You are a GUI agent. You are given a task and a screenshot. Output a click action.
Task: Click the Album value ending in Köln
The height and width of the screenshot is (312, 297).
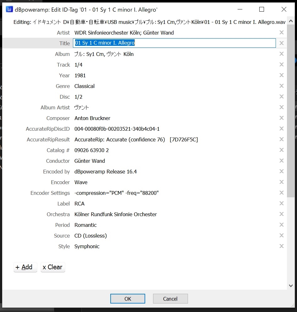(x=104, y=54)
